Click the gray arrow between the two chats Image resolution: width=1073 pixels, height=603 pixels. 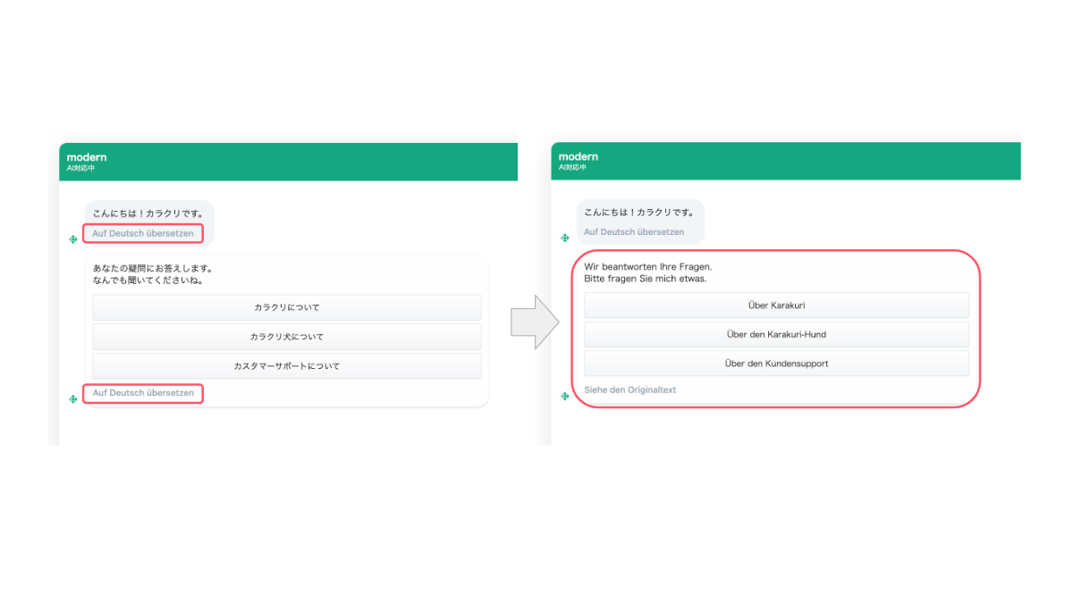[534, 322]
